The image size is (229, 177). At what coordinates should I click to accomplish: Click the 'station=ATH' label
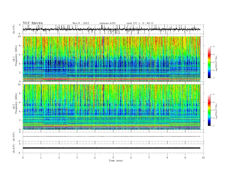(x=107, y=23)
